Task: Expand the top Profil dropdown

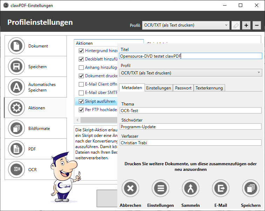Action: click(x=186, y=25)
